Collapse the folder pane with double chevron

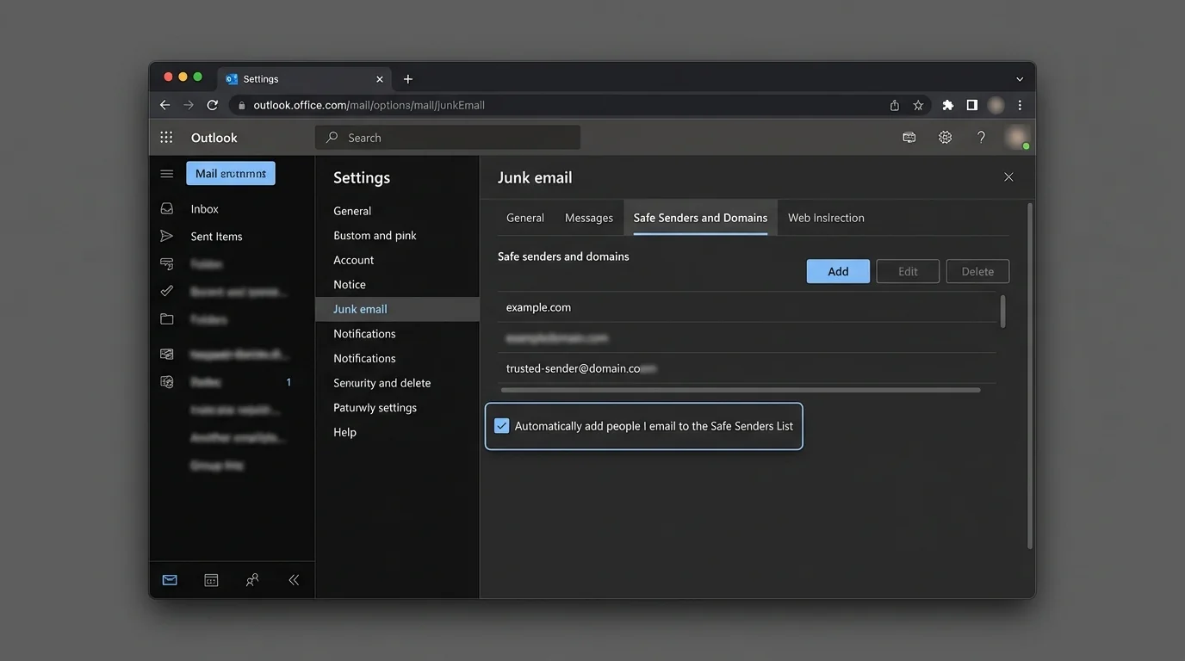coord(293,579)
